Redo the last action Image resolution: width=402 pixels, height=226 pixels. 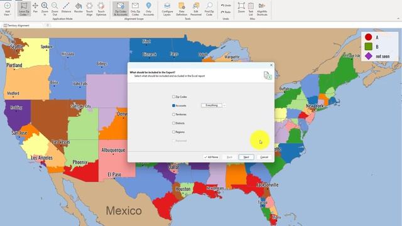pyautogui.click(x=226, y=12)
